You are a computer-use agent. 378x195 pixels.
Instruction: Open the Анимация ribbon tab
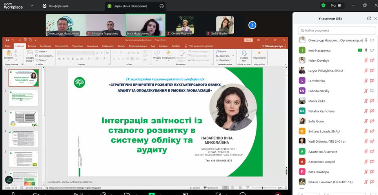93,46
